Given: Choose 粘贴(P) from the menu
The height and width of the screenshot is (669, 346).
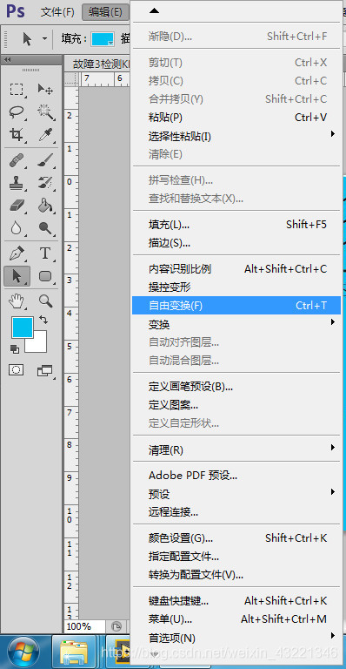Looking at the screenshot, I should 236,117.
